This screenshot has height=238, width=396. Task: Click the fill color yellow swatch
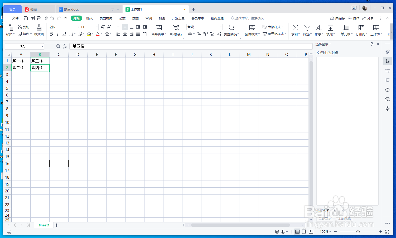click(89, 34)
